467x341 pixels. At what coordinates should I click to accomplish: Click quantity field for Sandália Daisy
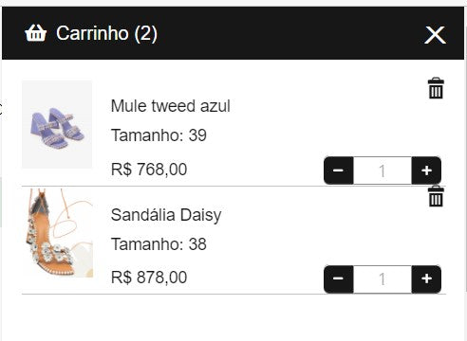coord(383,279)
